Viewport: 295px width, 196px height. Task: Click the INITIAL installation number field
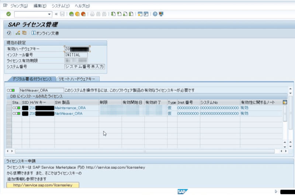tap(76, 55)
